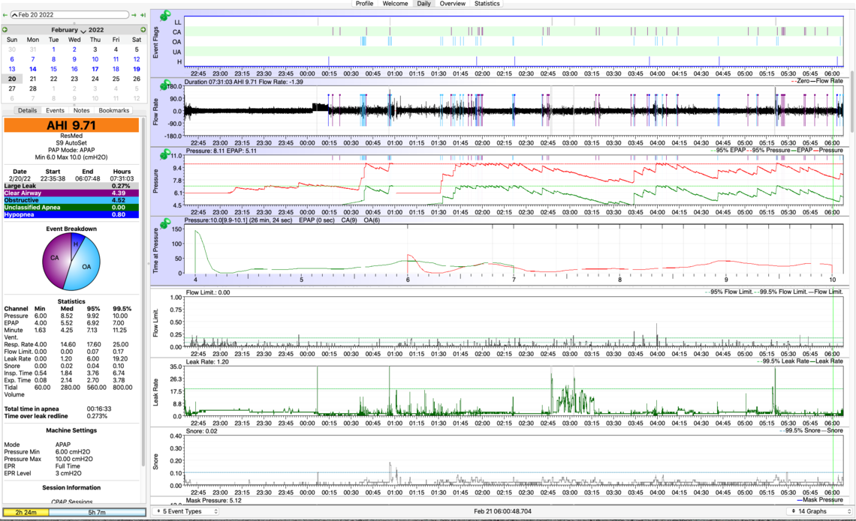Viewport: 856px width, 521px height.
Task: Click the 'Flow Limit.: 0.00' graph header
Action: pos(208,292)
